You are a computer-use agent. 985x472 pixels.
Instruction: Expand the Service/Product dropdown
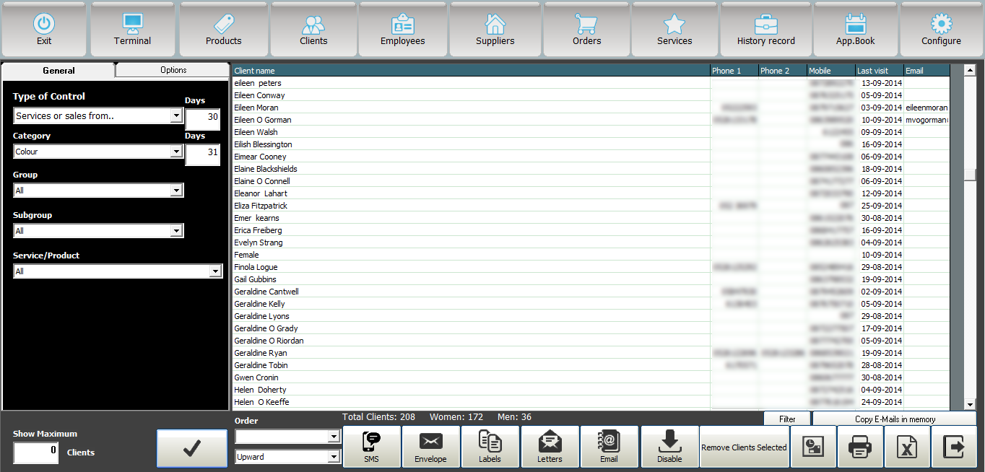tap(215, 271)
